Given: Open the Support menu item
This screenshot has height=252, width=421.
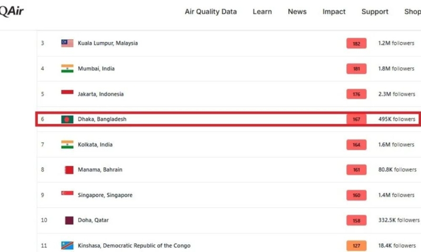Looking at the screenshot, I should click(x=375, y=12).
